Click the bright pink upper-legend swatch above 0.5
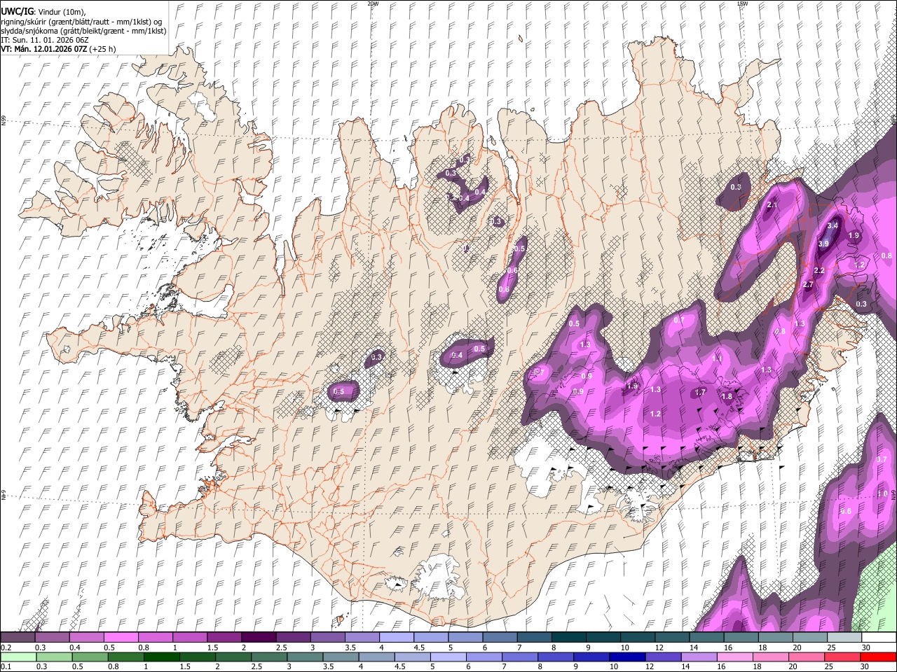 click(x=121, y=638)
